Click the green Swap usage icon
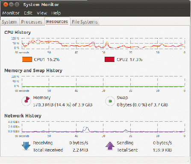Viewport: 191px width, 164px height. [x=110, y=101]
